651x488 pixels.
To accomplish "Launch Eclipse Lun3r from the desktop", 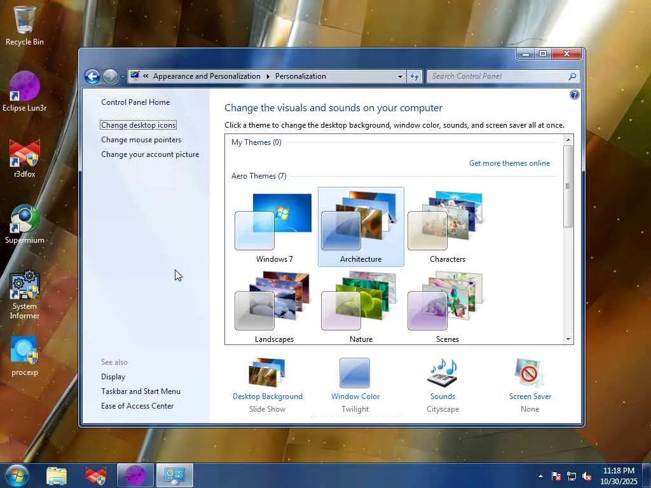I will pyautogui.click(x=25, y=91).
